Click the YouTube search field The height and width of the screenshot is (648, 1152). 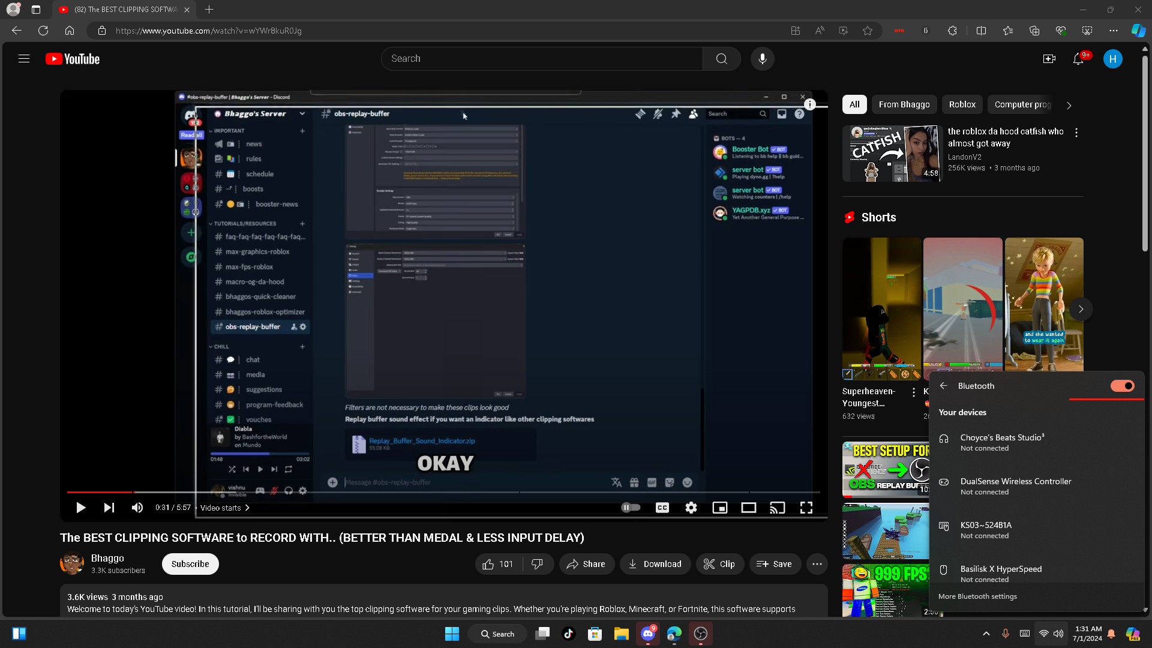coord(542,59)
